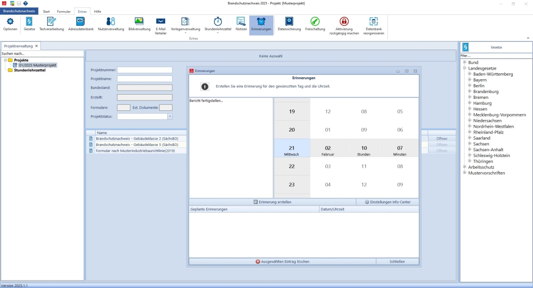This screenshot has width=533, height=288.
Task: Close the Projektverwaltung tab
Action: pyautogui.click(x=37, y=46)
